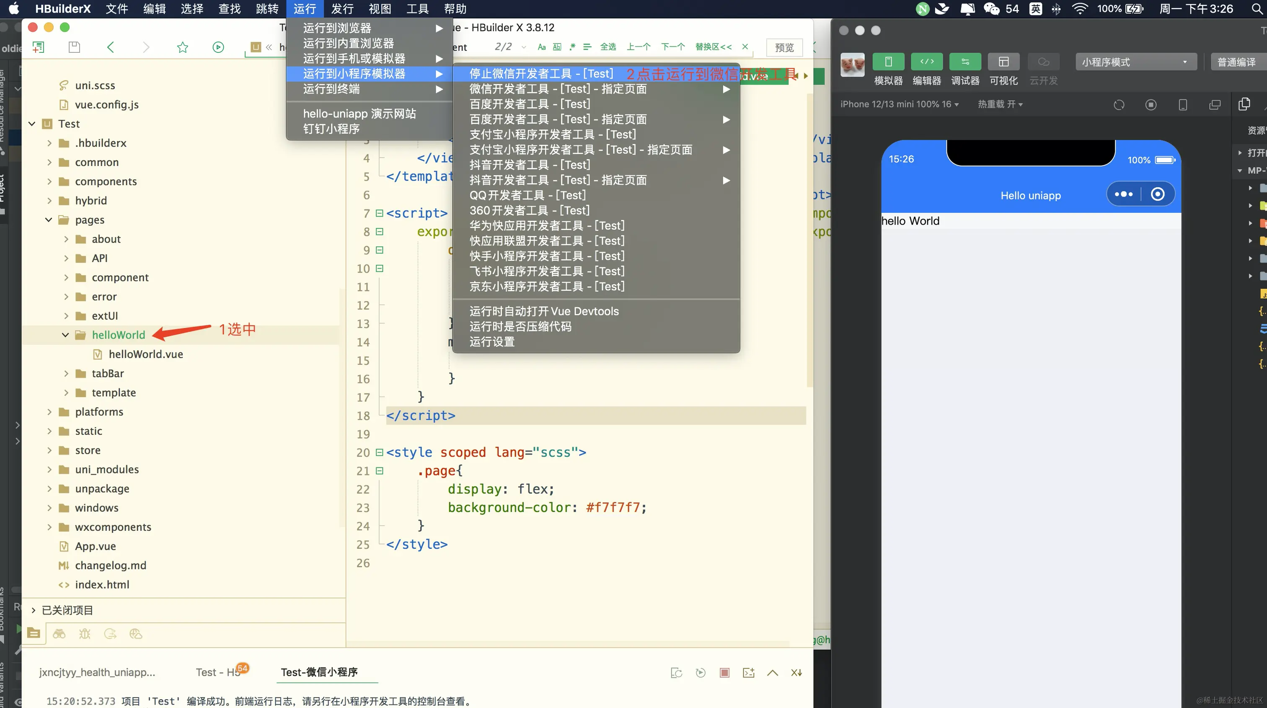
Task: Open 热重载 开 dropdown
Action: pos(1000,104)
